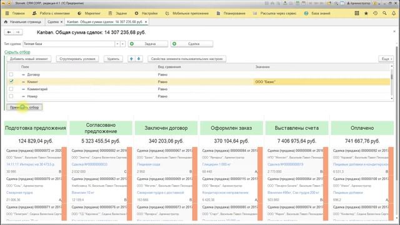Open the Пищевая сода deal link
Screen dimensions: 400x225
149,164
